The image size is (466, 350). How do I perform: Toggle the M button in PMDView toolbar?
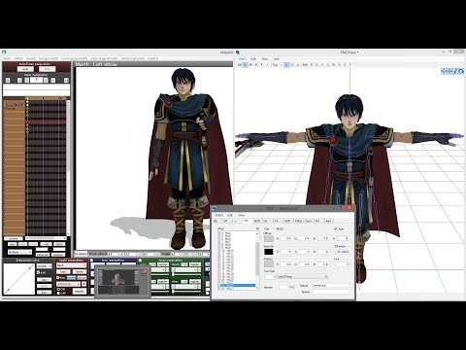tap(250, 65)
